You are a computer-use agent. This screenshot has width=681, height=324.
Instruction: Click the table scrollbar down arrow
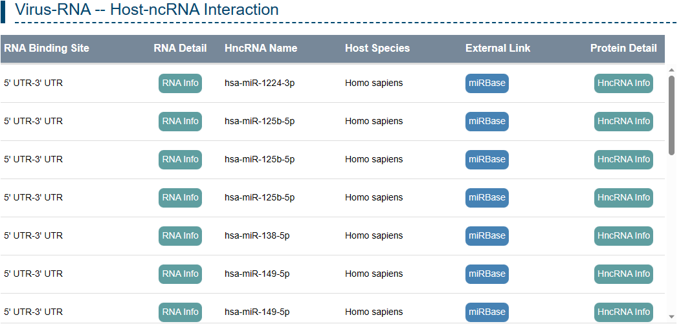[671, 317]
